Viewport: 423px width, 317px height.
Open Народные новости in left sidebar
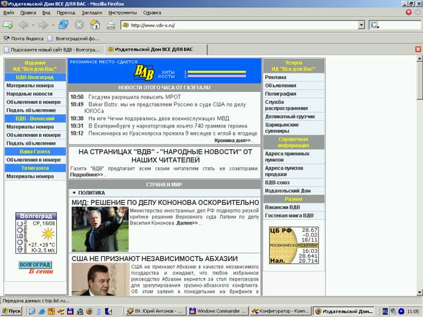point(29,94)
